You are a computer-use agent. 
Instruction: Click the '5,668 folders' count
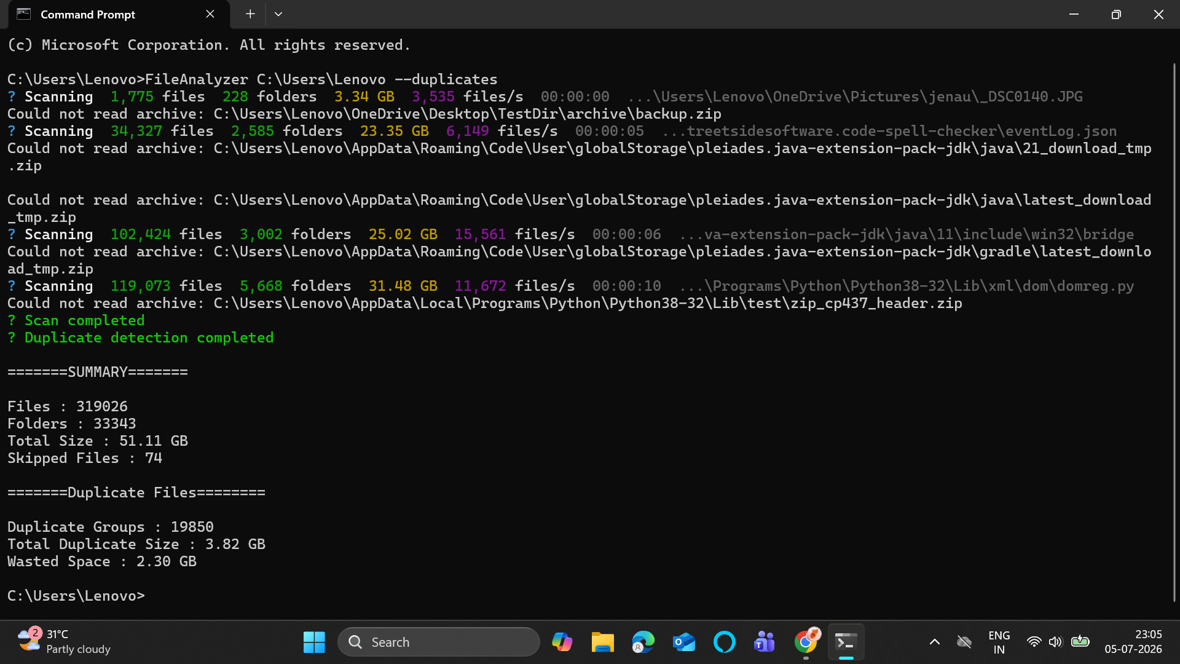click(296, 286)
